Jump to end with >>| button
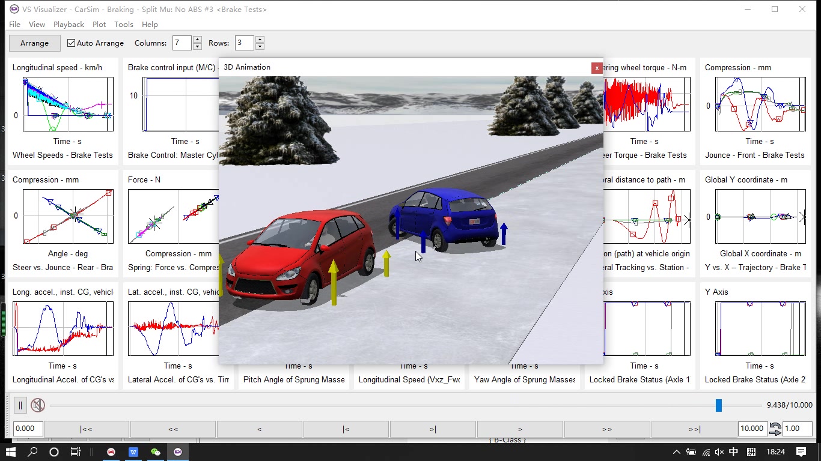 (694, 429)
